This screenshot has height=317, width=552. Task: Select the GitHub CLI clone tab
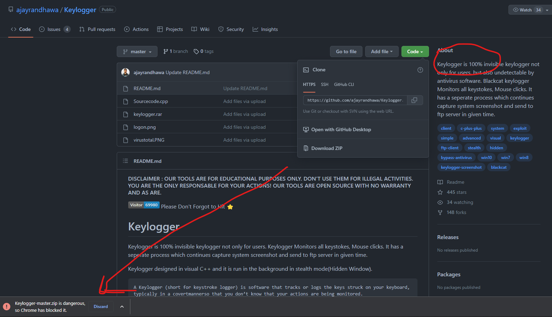[x=344, y=84]
